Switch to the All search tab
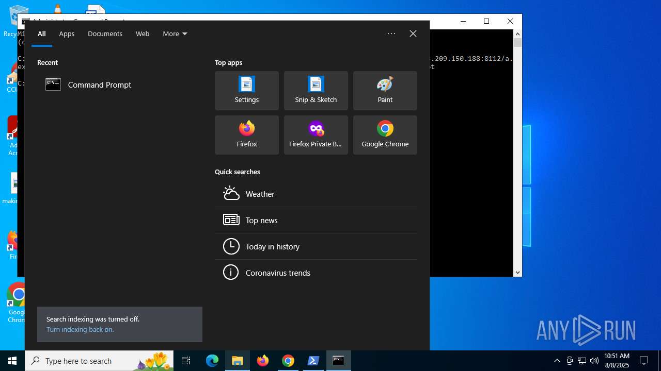The width and height of the screenshot is (661, 371). pos(42,34)
